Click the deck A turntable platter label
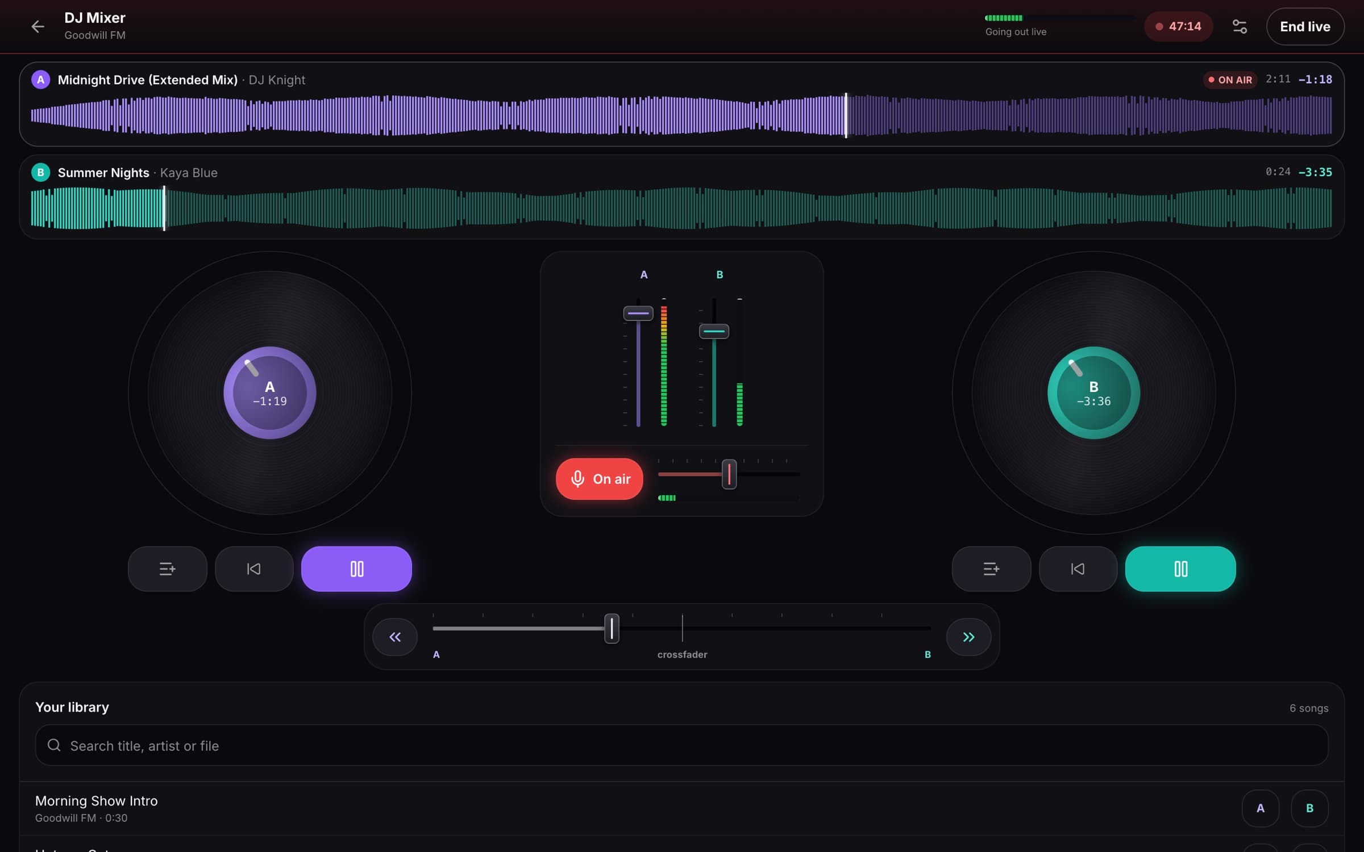The image size is (1364, 852). (x=270, y=392)
